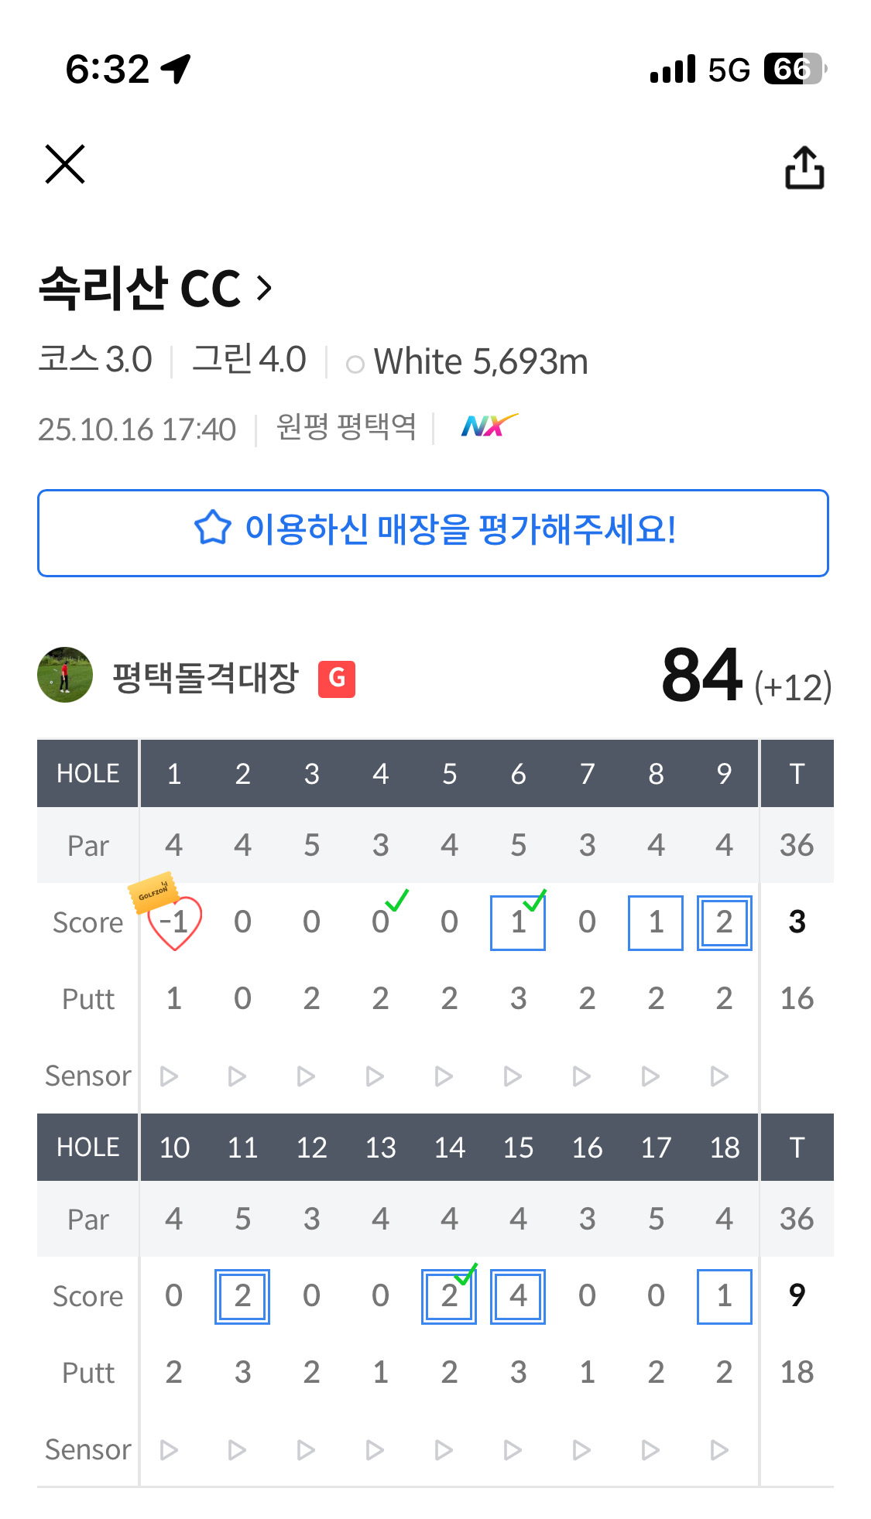Play sensor replay for hole 14
This screenshot has height=1519, width=871.
coord(444,1449)
